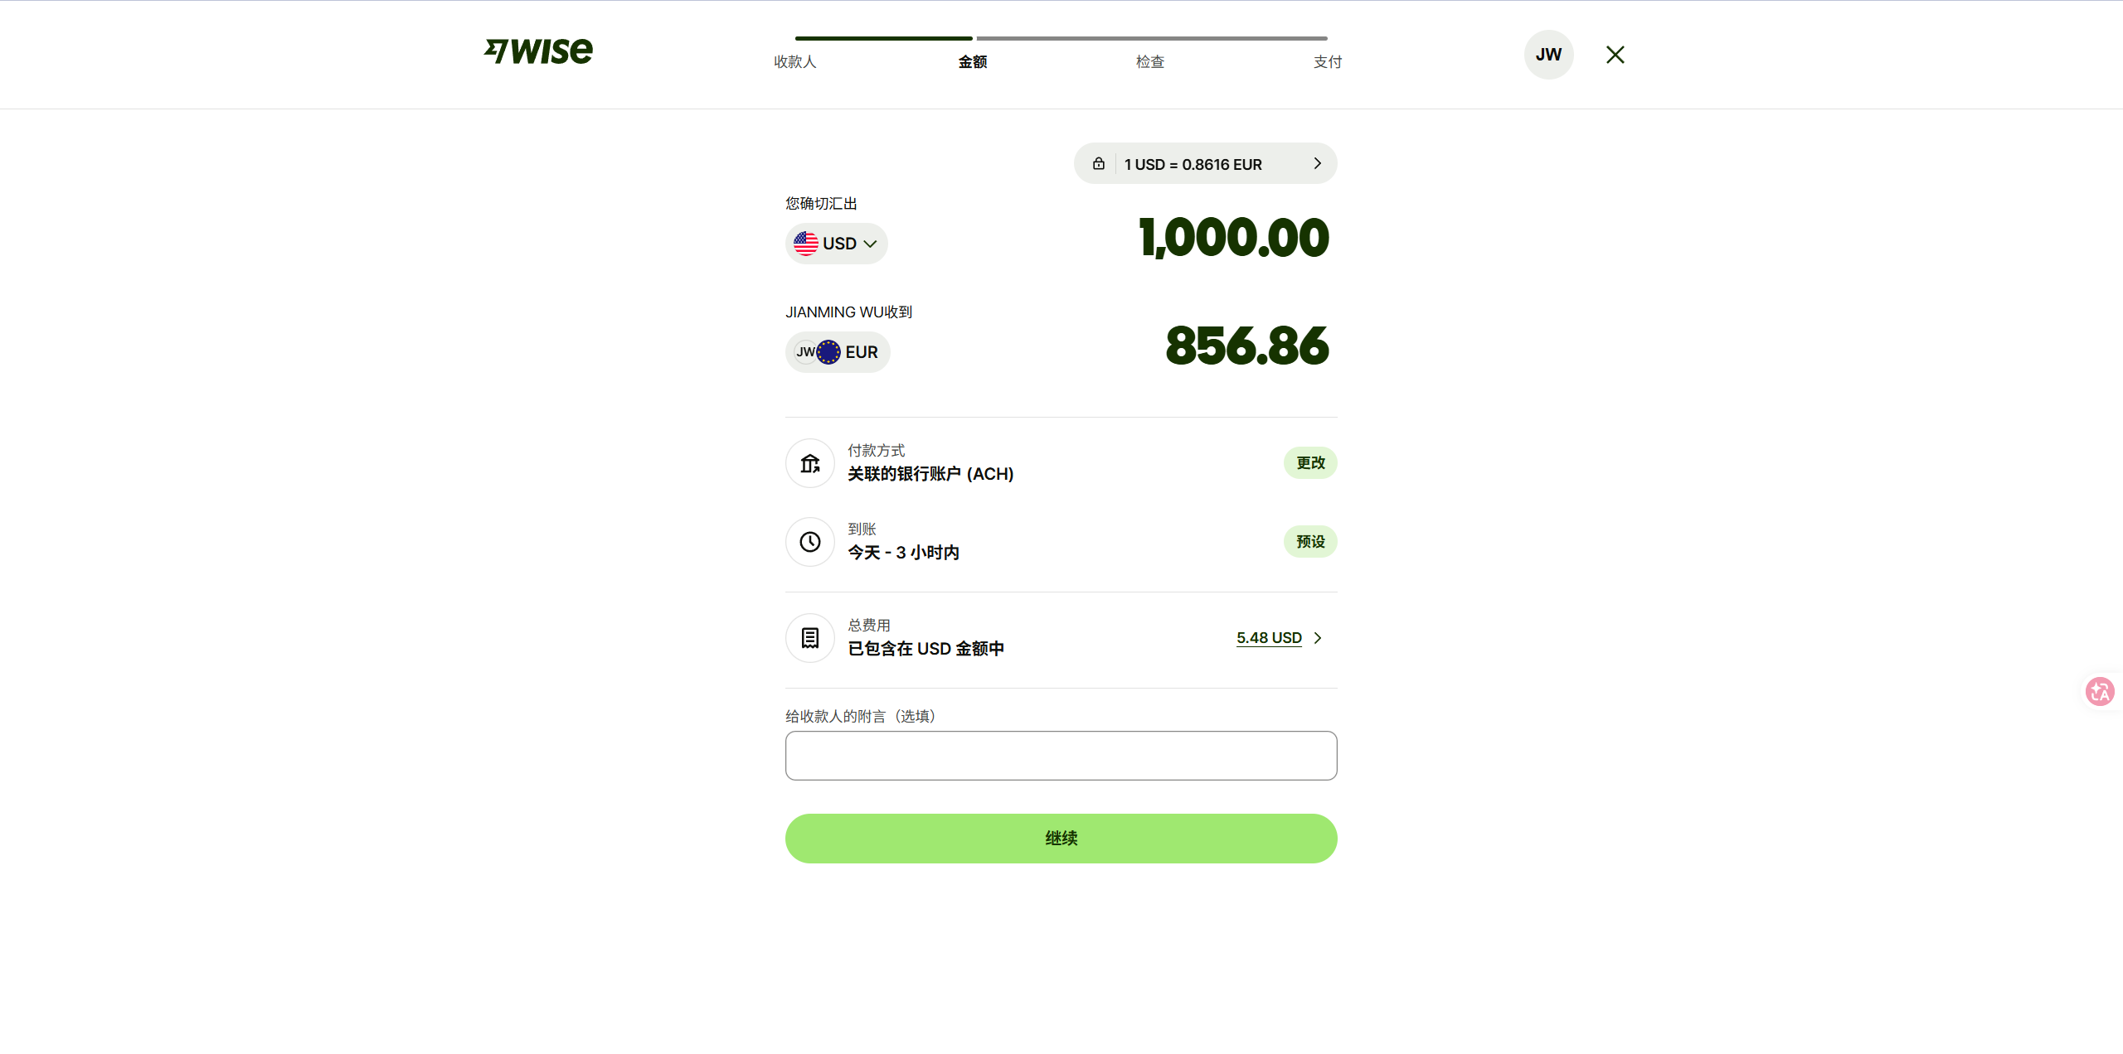Open the JW profile avatar
Screen dimensions: 2123x1054
click(x=1548, y=55)
